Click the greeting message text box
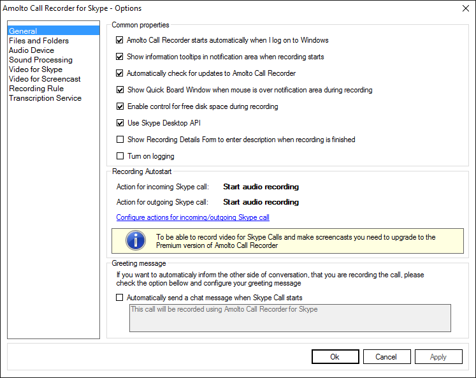This screenshot has height=378, width=476. pos(290,318)
